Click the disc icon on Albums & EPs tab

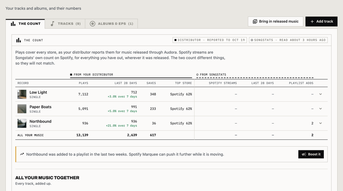[x=92, y=23]
